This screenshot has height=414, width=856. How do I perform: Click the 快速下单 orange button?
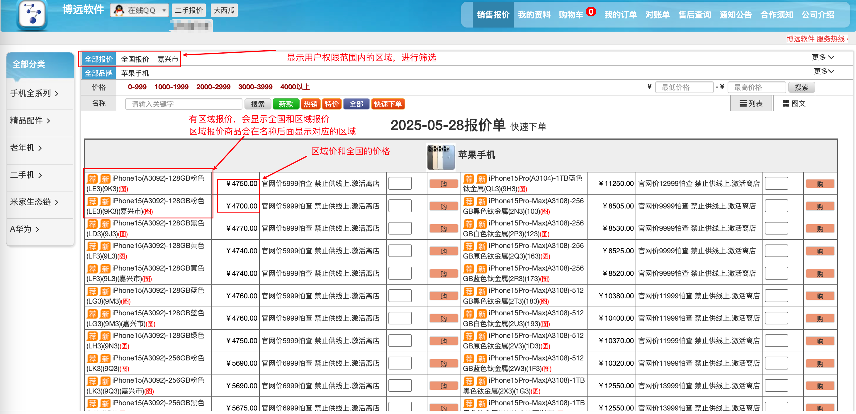click(388, 104)
